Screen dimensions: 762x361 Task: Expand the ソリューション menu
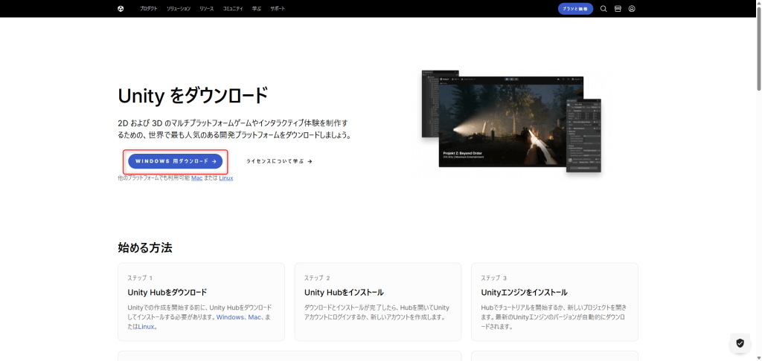click(179, 9)
